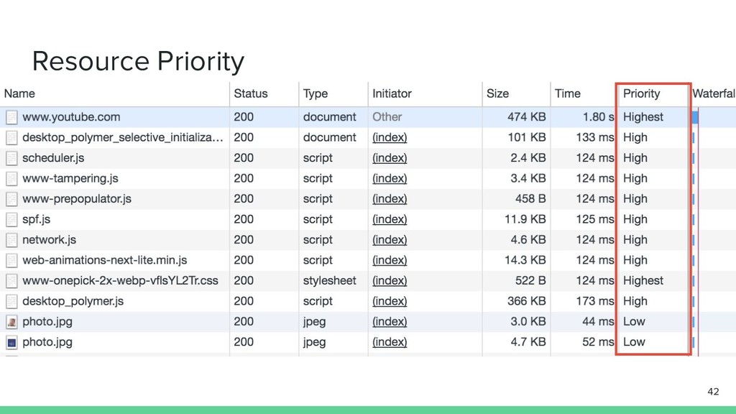The width and height of the screenshot is (736, 414).
Task: Click the www-tampering.js file icon
Action: tap(11, 178)
